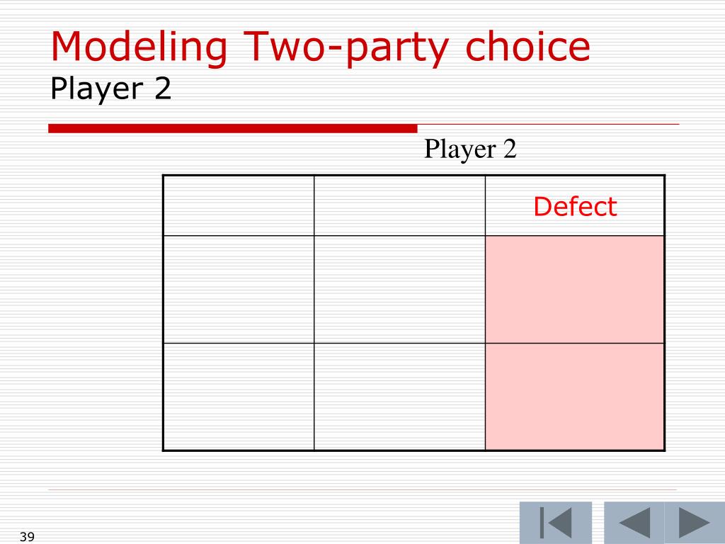Select the thin gray footer line
Viewport: 725px width, 544px height.
[362, 489]
